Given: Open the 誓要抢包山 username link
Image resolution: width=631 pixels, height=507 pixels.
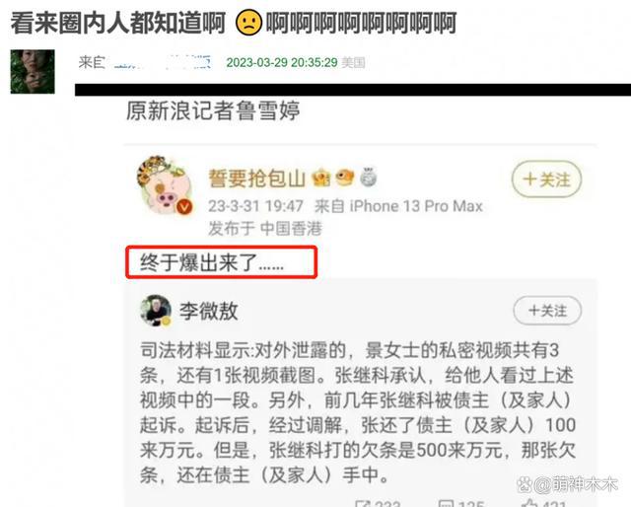Looking at the screenshot, I should click(x=257, y=178).
